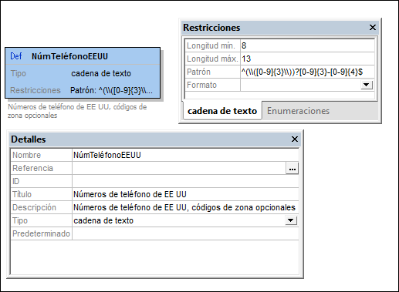
Task: Click the Descripción label
Action: coord(34,207)
